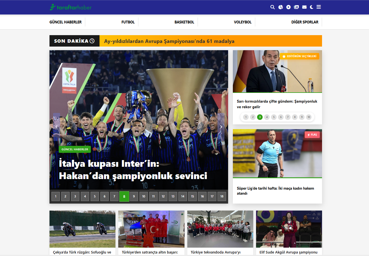Open the chess team with Turkish flag thumbnail
The image size is (369, 256).
tap(151, 229)
